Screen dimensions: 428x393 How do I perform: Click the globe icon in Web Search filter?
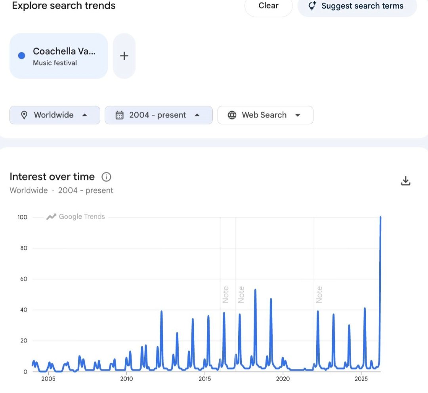pos(232,115)
